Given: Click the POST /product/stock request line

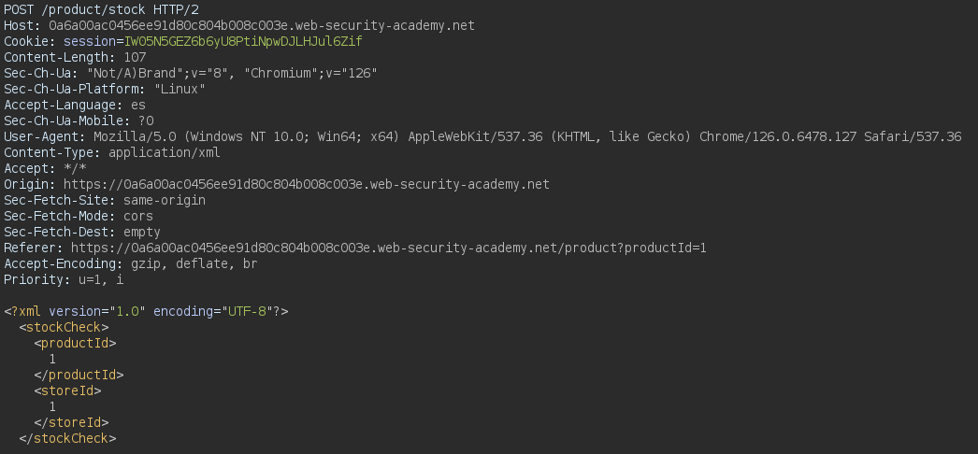Looking at the screenshot, I should [x=102, y=9].
